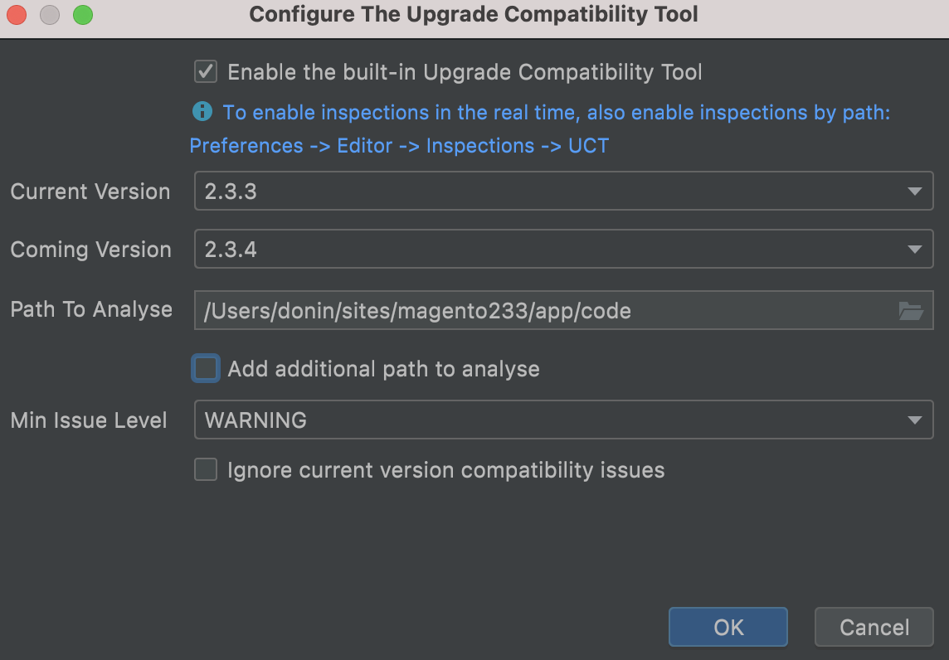Image resolution: width=949 pixels, height=660 pixels.
Task: Close the dialog with the red button
Action: (17, 15)
